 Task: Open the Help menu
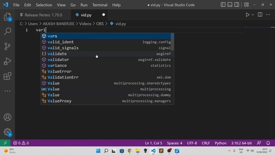pos(116,5)
